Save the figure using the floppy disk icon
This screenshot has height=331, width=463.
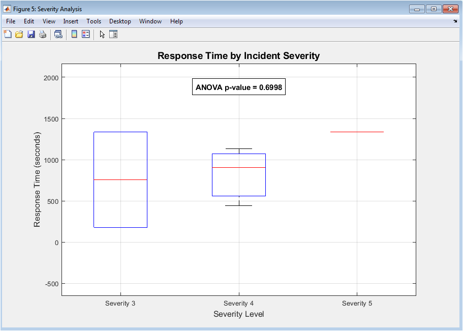coord(31,34)
